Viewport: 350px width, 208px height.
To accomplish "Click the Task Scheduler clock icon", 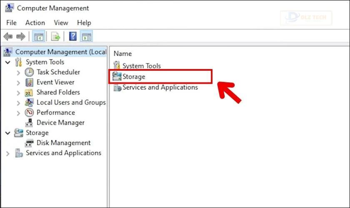I will tap(29, 72).
